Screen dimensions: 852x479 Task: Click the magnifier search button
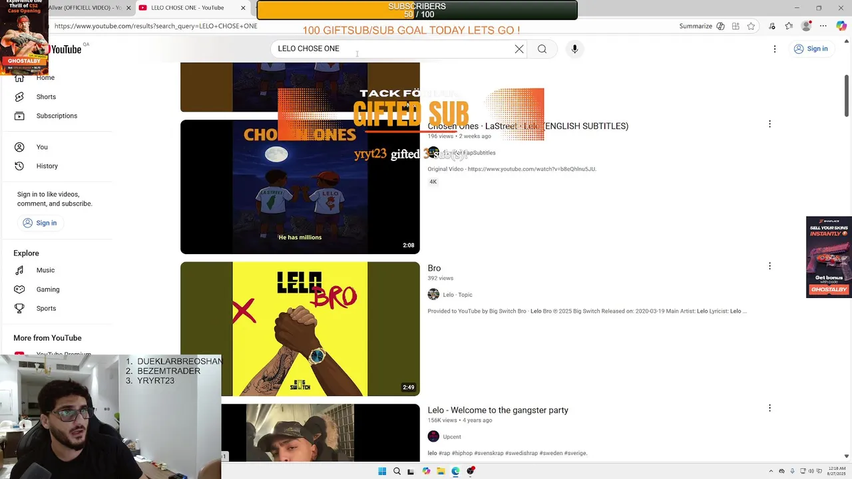[542, 49]
